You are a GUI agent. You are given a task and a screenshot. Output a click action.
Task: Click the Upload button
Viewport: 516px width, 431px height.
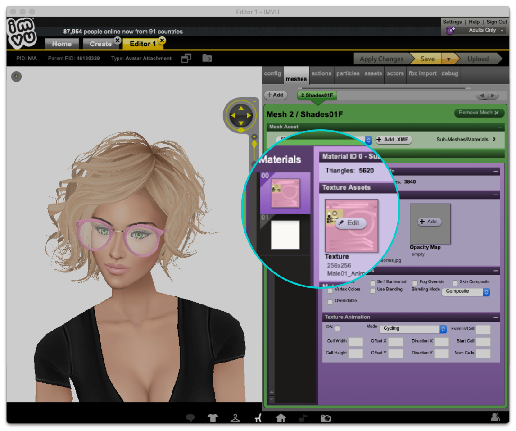click(x=478, y=59)
